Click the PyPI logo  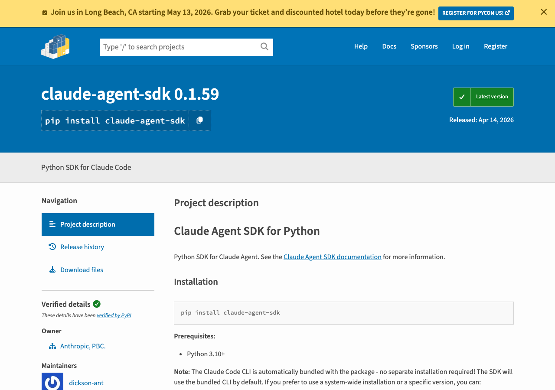[55, 46]
